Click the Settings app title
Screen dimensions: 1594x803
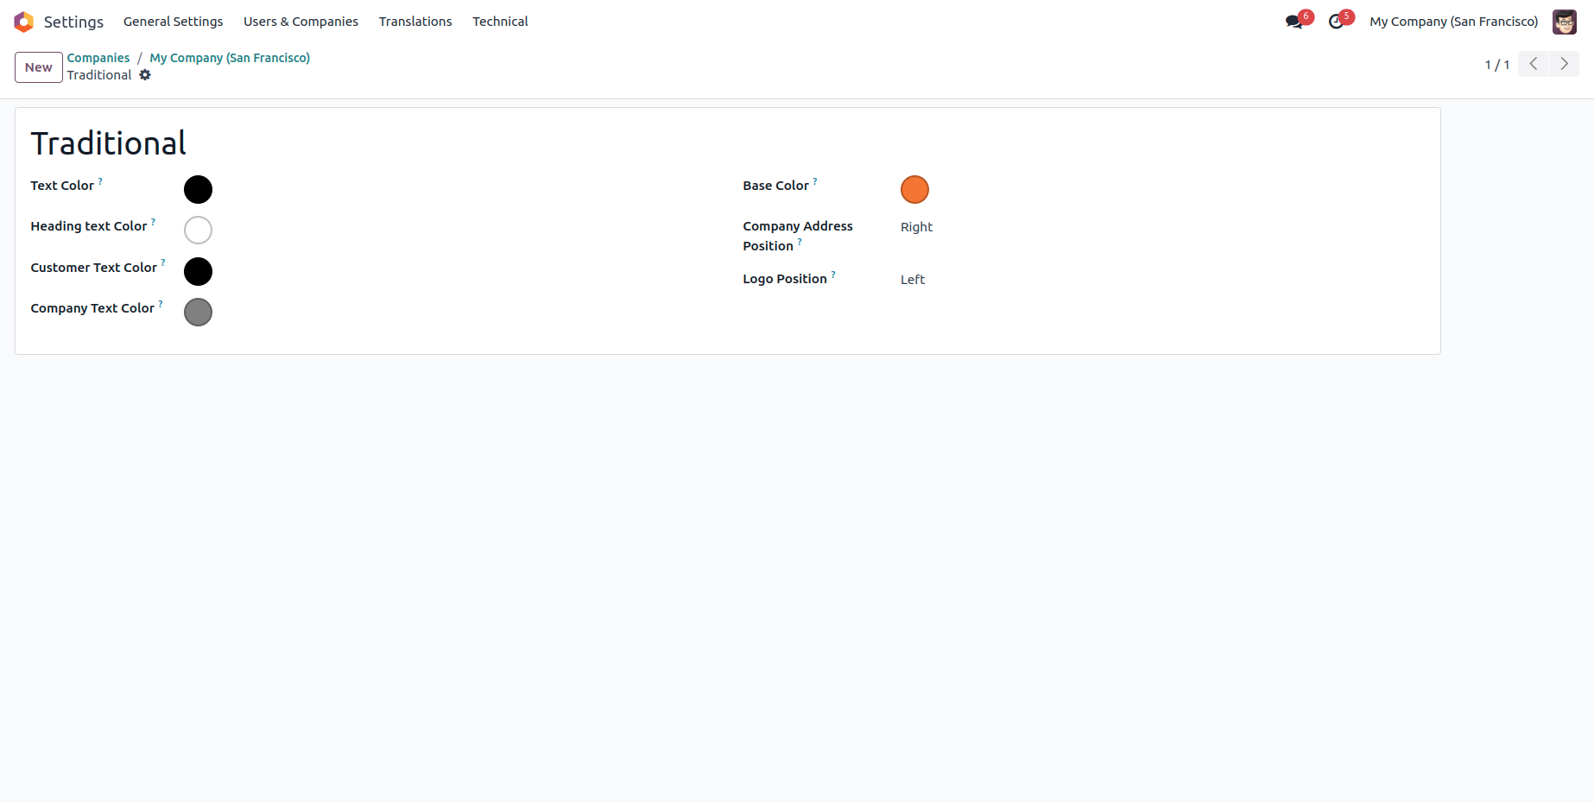73,22
